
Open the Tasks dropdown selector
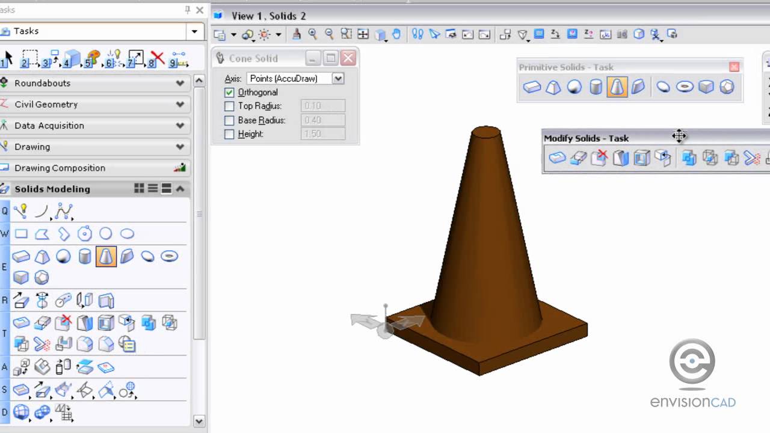tap(194, 31)
